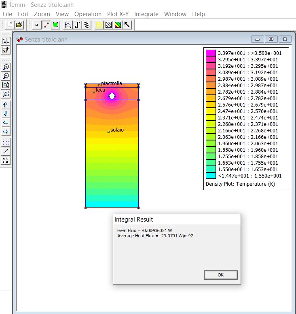Pan the view up with the up arrow
Viewport: 296px width, 314px height.
tap(6, 105)
